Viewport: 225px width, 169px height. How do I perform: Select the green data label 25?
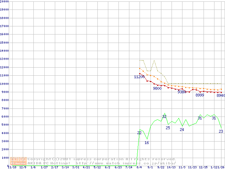(168, 128)
